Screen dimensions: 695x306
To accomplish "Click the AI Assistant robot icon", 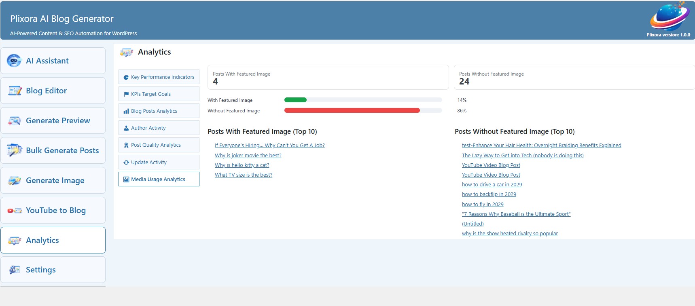I will point(14,61).
